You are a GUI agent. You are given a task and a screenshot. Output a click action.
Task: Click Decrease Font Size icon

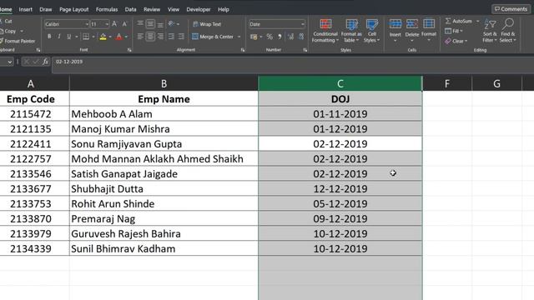tap(124, 24)
